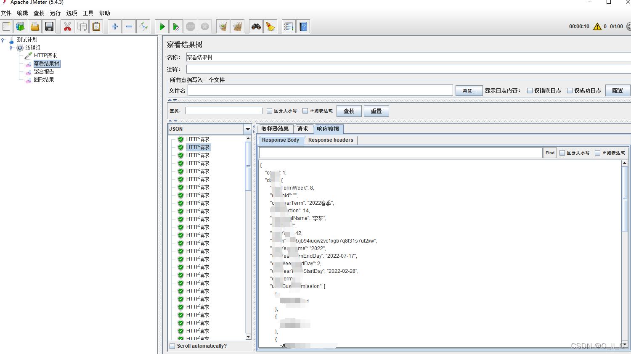Click the warning triangle log icon

tap(597, 26)
